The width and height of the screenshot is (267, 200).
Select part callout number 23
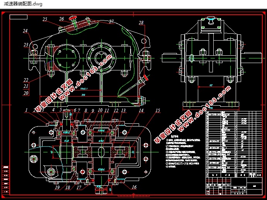click(x=26, y=44)
